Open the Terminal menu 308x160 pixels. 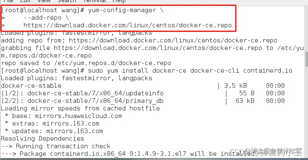click(95, 1)
